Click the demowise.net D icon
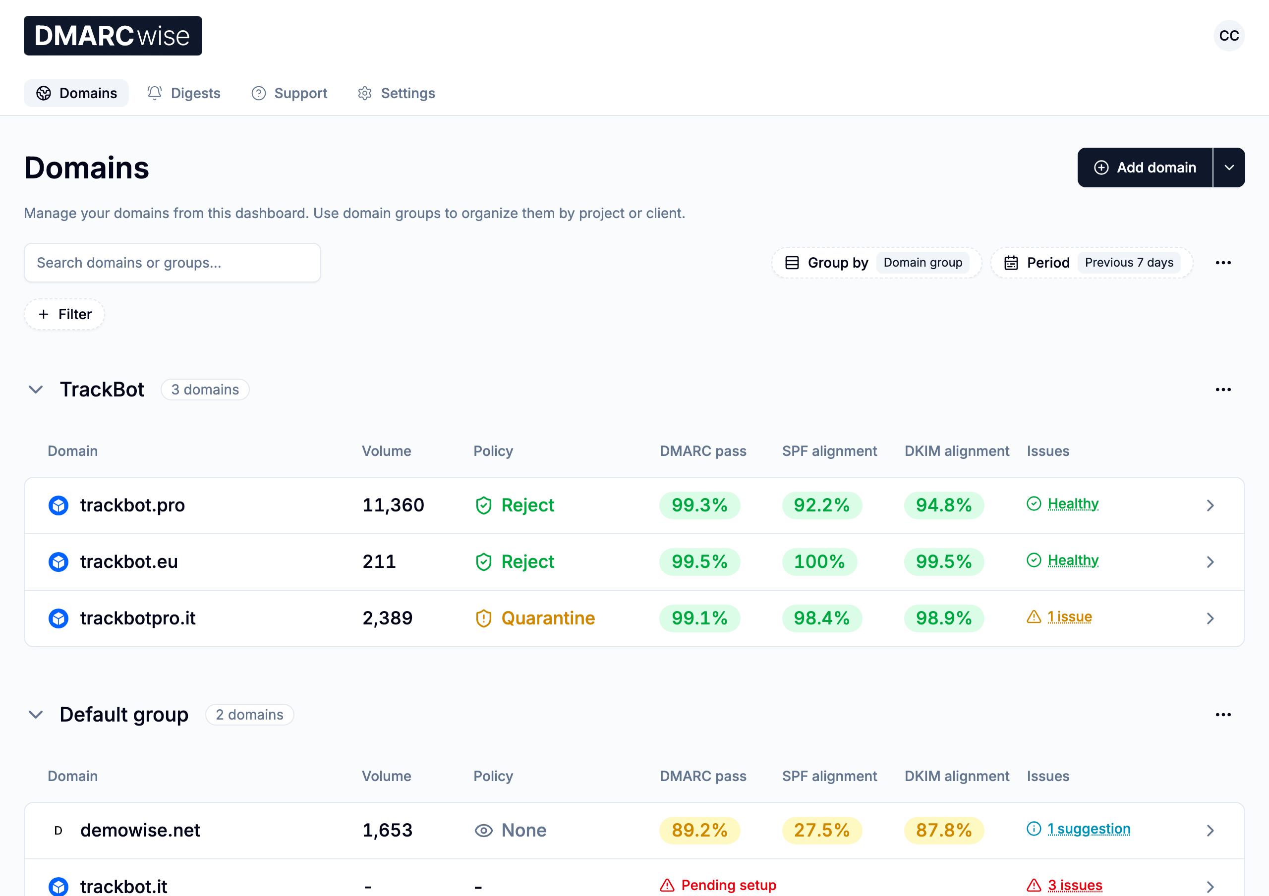The height and width of the screenshot is (896, 1269). point(58,830)
